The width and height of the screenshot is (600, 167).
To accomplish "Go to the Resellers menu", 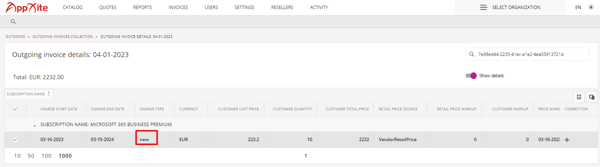I will [282, 7].
